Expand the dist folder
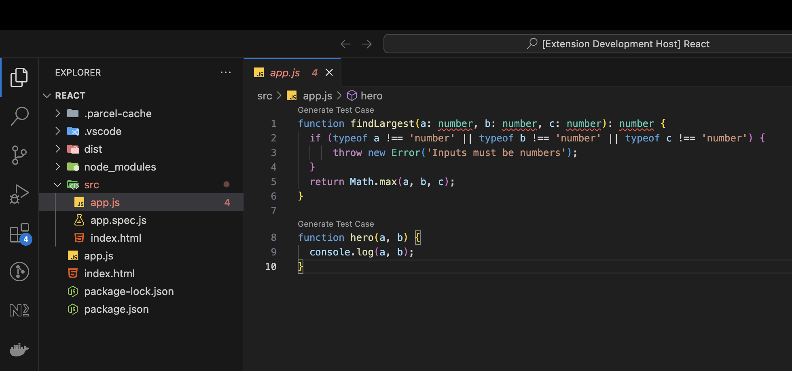This screenshot has height=371, width=792. pyautogui.click(x=58, y=149)
